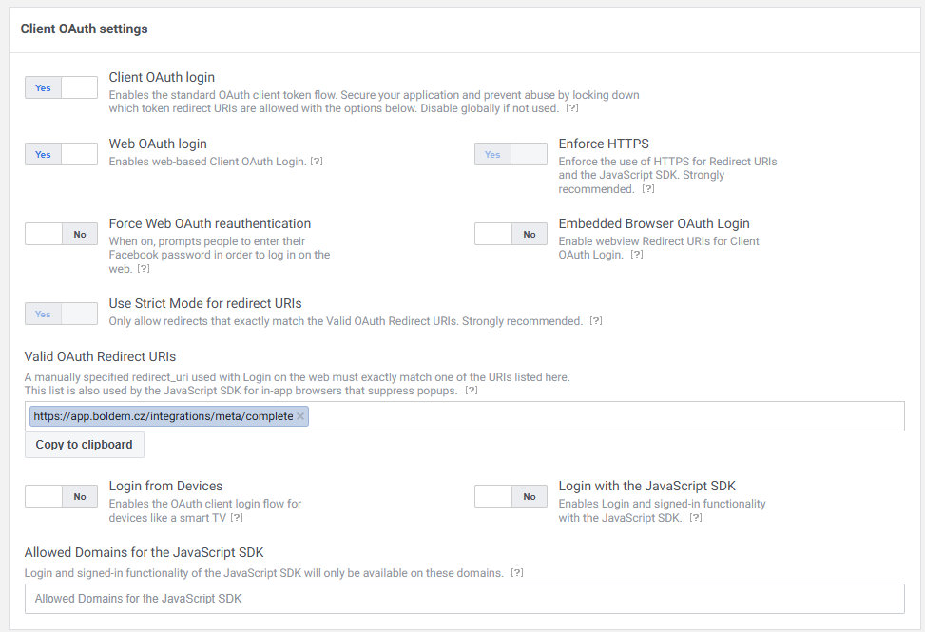The height and width of the screenshot is (632, 925).
Task: Open help icon for Login from Devices
Action: click(x=237, y=518)
